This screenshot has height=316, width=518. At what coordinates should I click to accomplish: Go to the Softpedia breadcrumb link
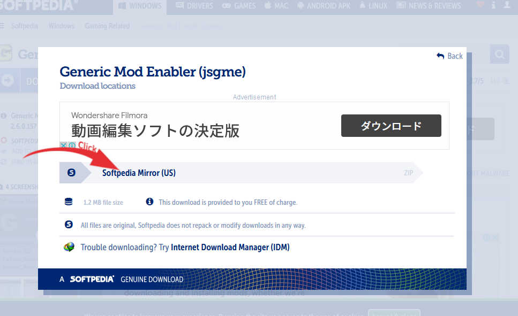(x=25, y=26)
